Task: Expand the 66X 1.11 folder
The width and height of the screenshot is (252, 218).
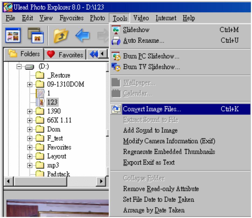Action: click(x=30, y=120)
